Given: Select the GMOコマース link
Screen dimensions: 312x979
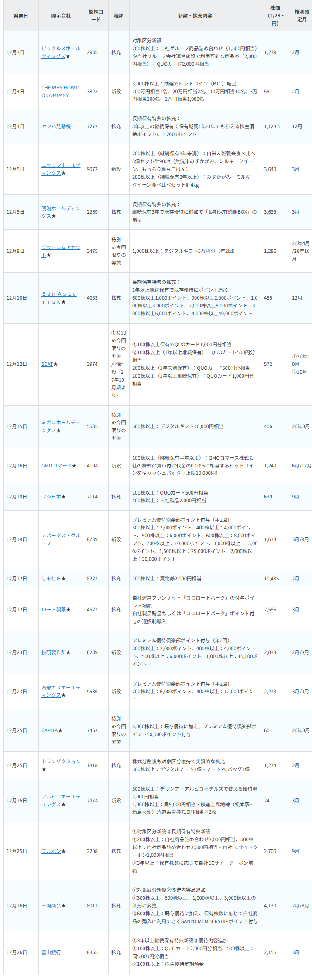Looking at the screenshot, I should pos(56,466).
